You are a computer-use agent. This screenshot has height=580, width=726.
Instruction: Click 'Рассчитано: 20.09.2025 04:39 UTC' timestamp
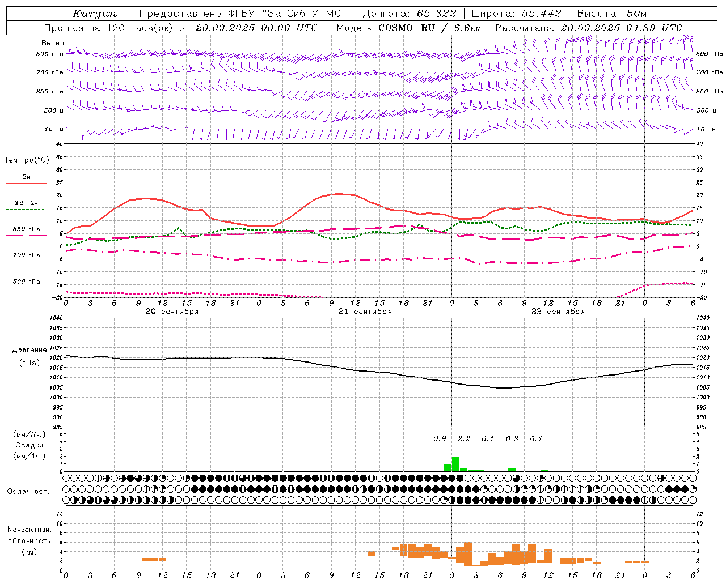589,28
